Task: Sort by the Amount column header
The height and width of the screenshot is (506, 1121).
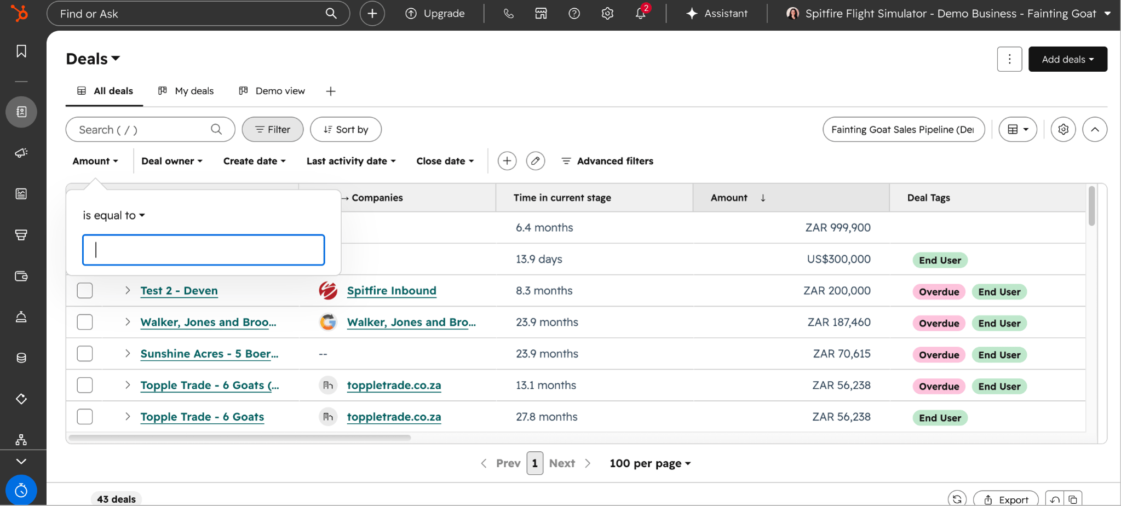Action: click(x=791, y=198)
